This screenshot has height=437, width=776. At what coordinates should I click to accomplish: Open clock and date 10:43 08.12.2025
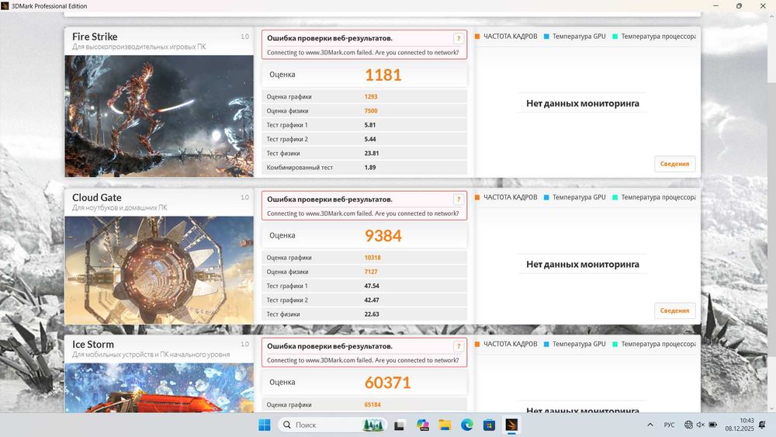tap(740, 425)
